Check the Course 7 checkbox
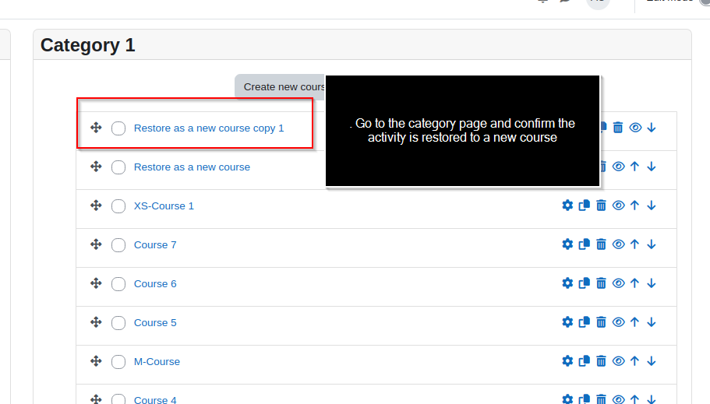The height and width of the screenshot is (404, 710). tap(118, 245)
